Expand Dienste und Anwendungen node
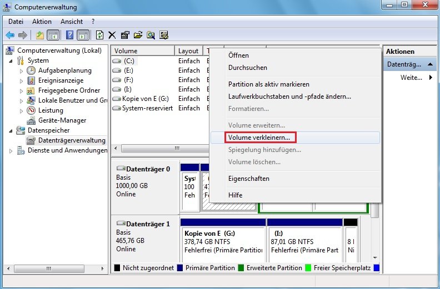The image size is (440, 289). point(11,151)
